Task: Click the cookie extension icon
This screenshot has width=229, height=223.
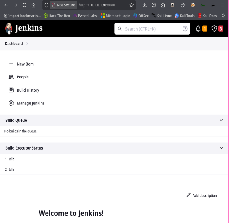Action: [x=182, y=5]
